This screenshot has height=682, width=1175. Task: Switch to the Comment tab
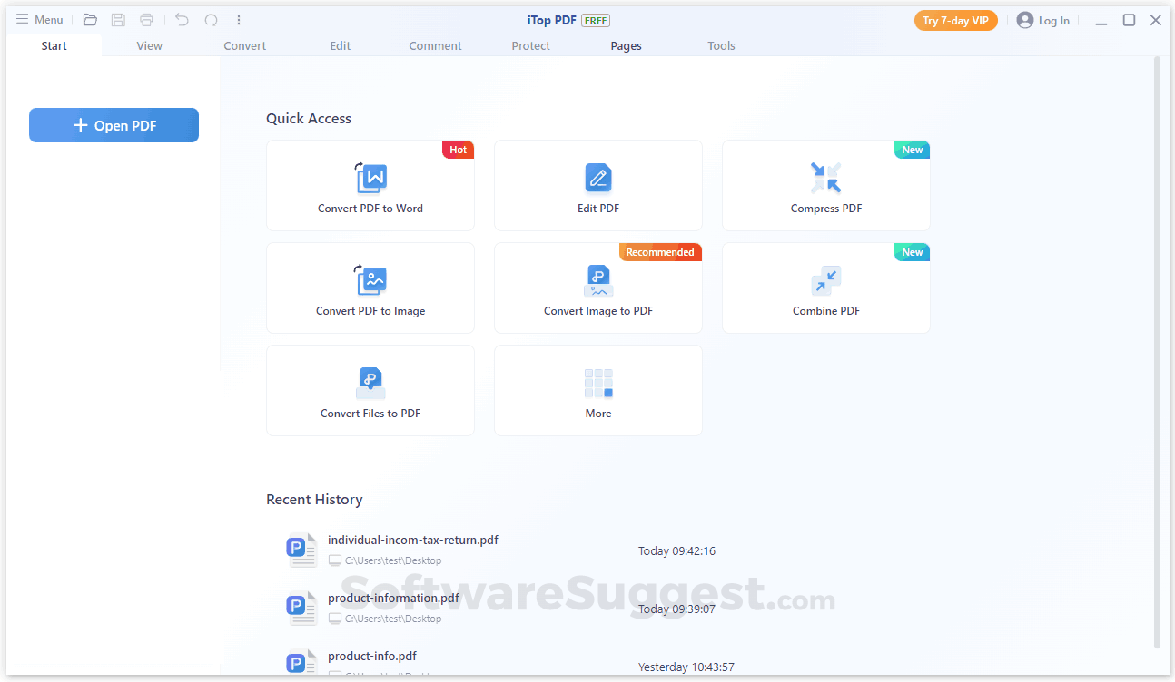[436, 45]
